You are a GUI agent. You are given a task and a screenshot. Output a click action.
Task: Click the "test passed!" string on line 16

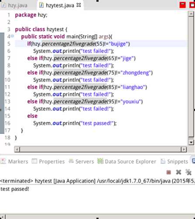tap(97, 123)
